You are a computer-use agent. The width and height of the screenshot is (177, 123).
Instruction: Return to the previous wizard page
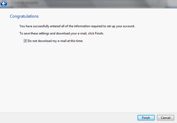coord(4,4)
